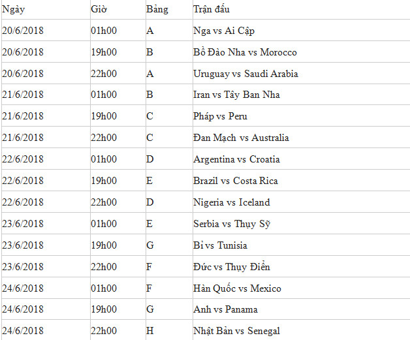The image size is (410, 340).
Task: Click the 'Uruguay vs Saudi Arabia' match text
Action: pos(245,74)
